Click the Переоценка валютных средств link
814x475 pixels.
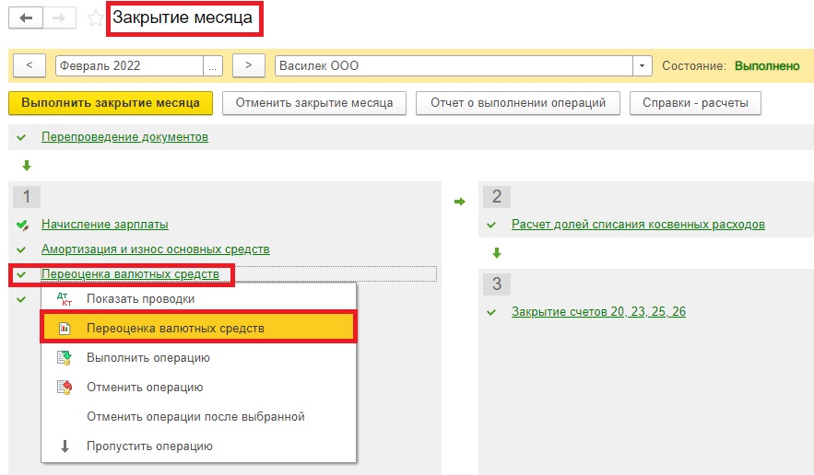[x=130, y=273]
